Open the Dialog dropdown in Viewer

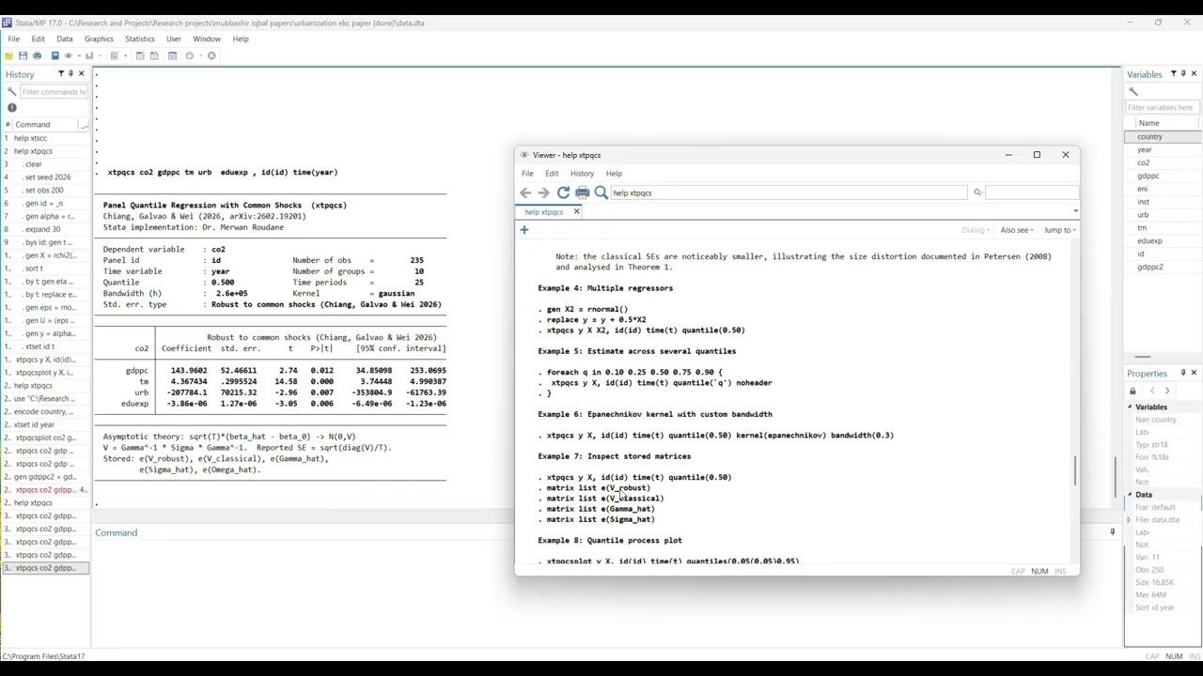pos(976,230)
